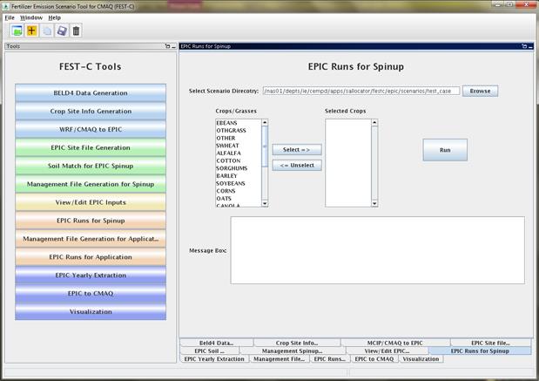Minimize the Tools panel

pyautogui.click(x=173, y=46)
